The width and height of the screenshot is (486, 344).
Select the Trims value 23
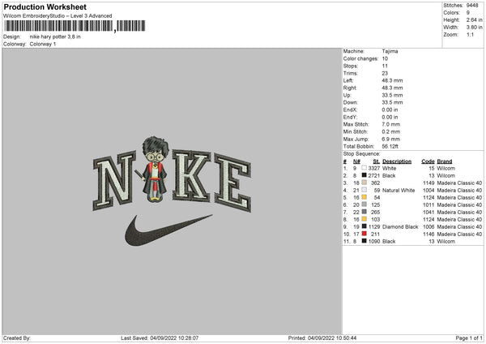(x=385, y=73)
